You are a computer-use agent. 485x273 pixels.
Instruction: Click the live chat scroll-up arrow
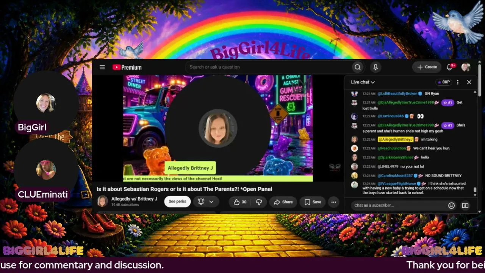pyautogui.click(x=476, y=92)
